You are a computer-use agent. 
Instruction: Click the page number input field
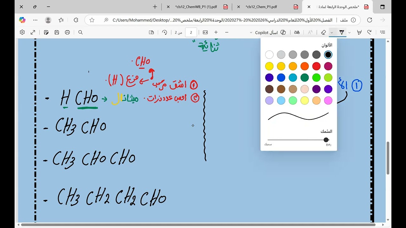tap(191, 32)
